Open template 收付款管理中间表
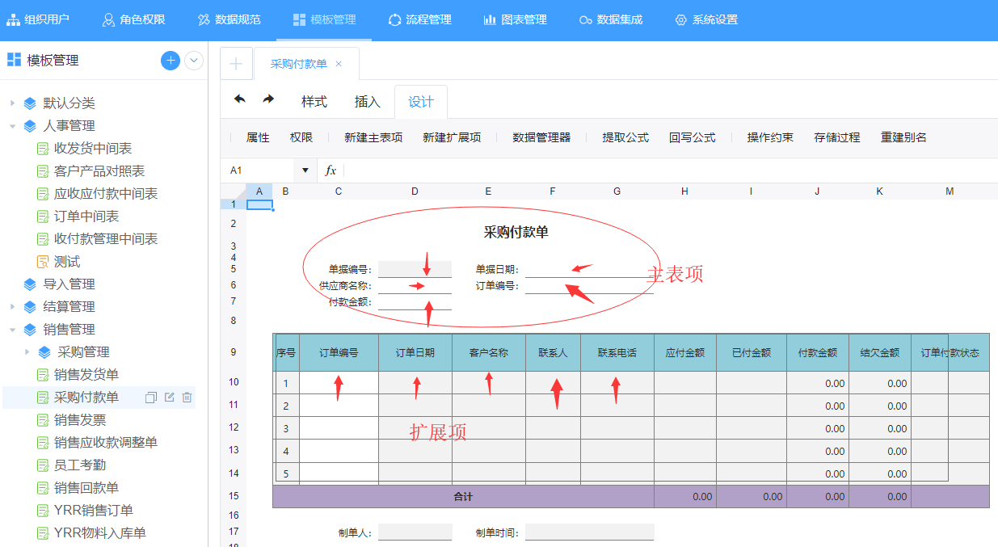Screen dimensions: 998x547 point(105,239)
